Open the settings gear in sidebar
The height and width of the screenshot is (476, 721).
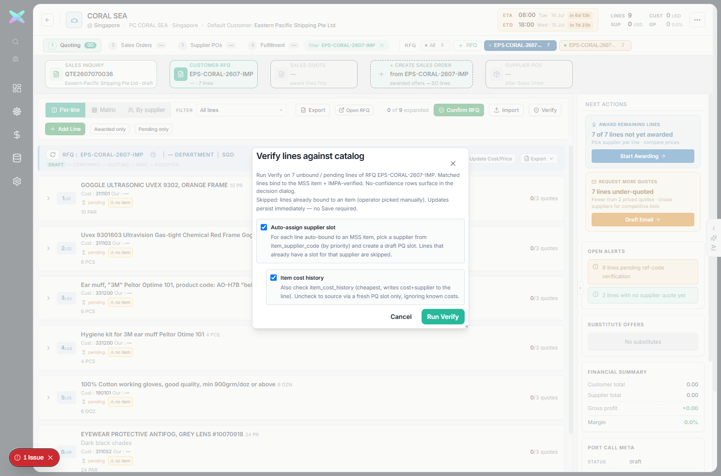pos(17,181)
